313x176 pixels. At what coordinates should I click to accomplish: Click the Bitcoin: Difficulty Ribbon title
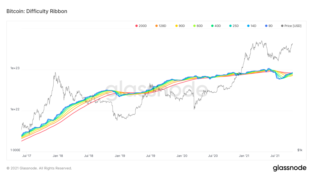tap(37, 11)
